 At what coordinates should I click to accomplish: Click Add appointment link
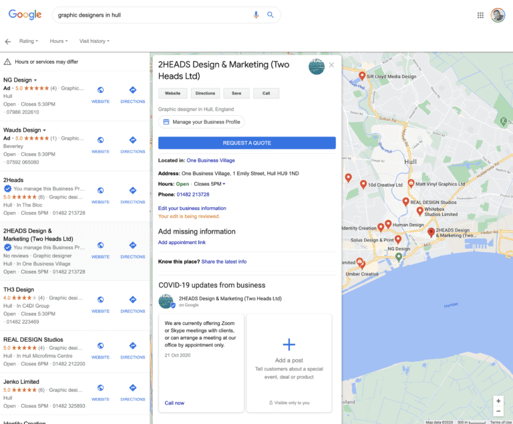(182, 242)
